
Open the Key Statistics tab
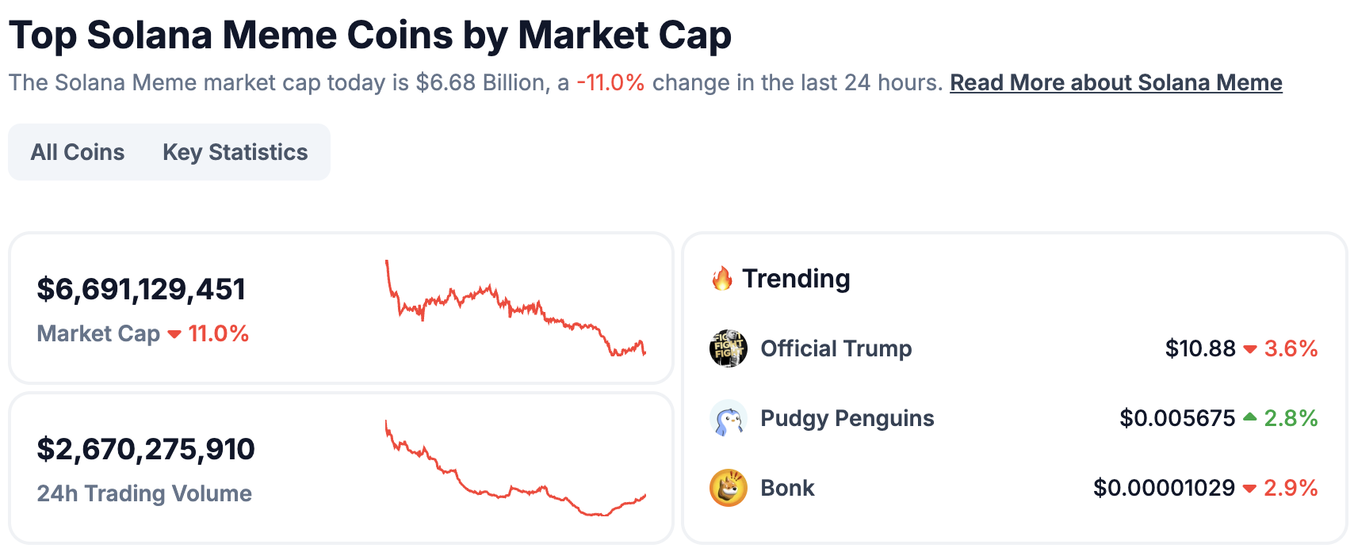(235, 152)
